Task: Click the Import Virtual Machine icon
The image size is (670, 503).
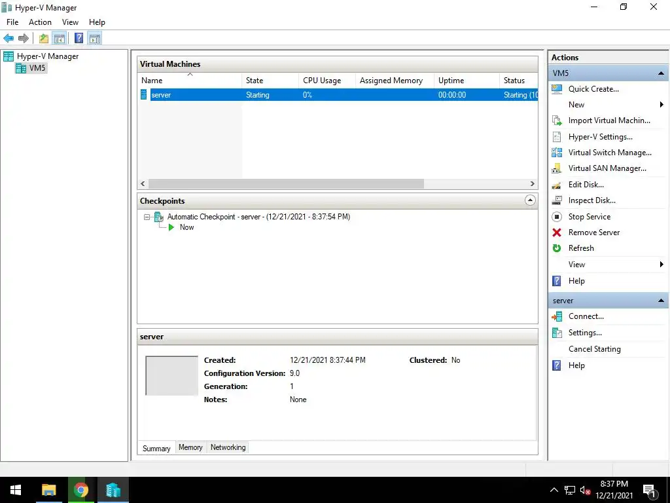Action: pos(557,121)
